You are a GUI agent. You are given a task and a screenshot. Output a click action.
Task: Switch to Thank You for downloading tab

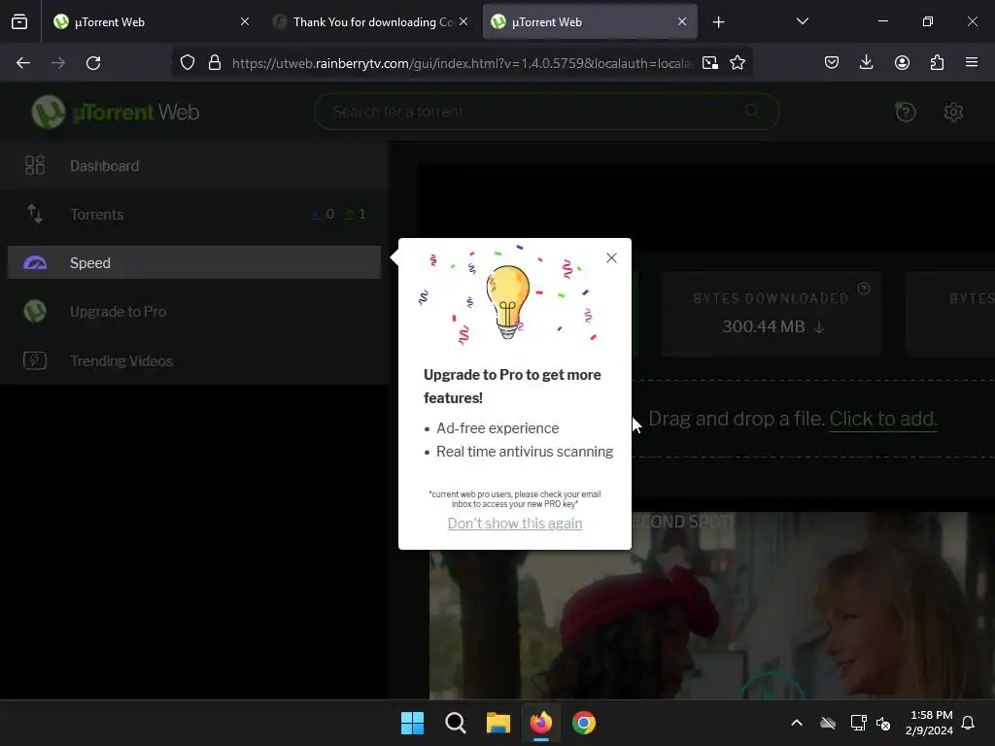point(371,21)
